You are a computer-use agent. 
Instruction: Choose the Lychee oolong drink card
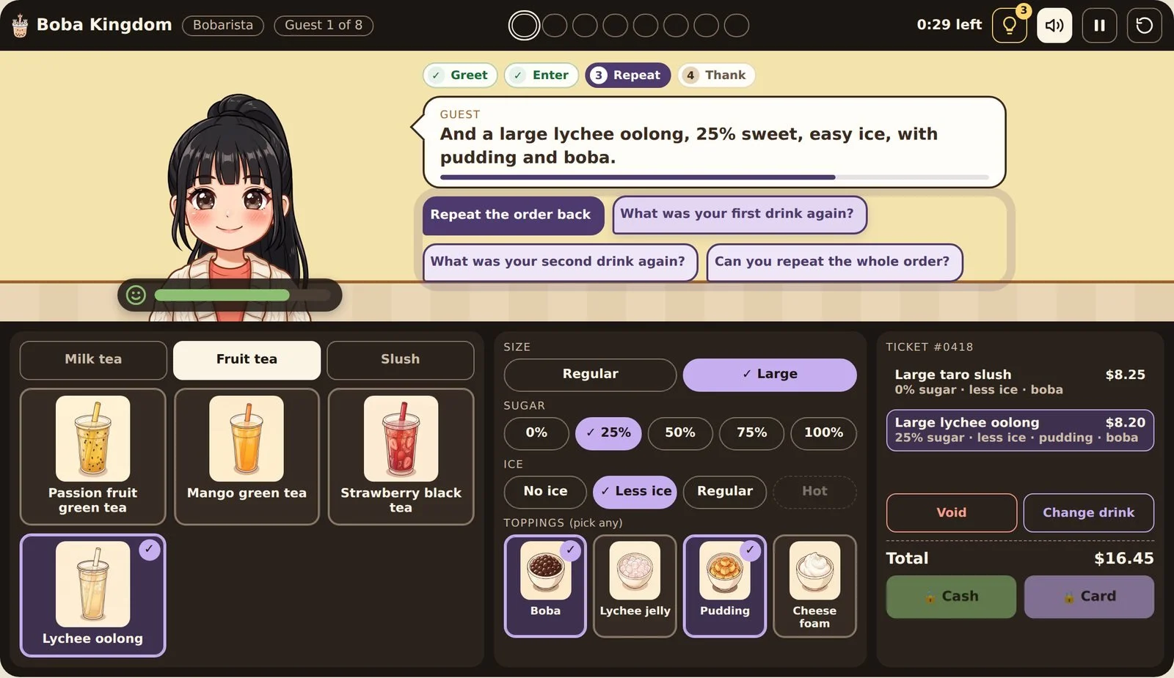click(93, 595)
